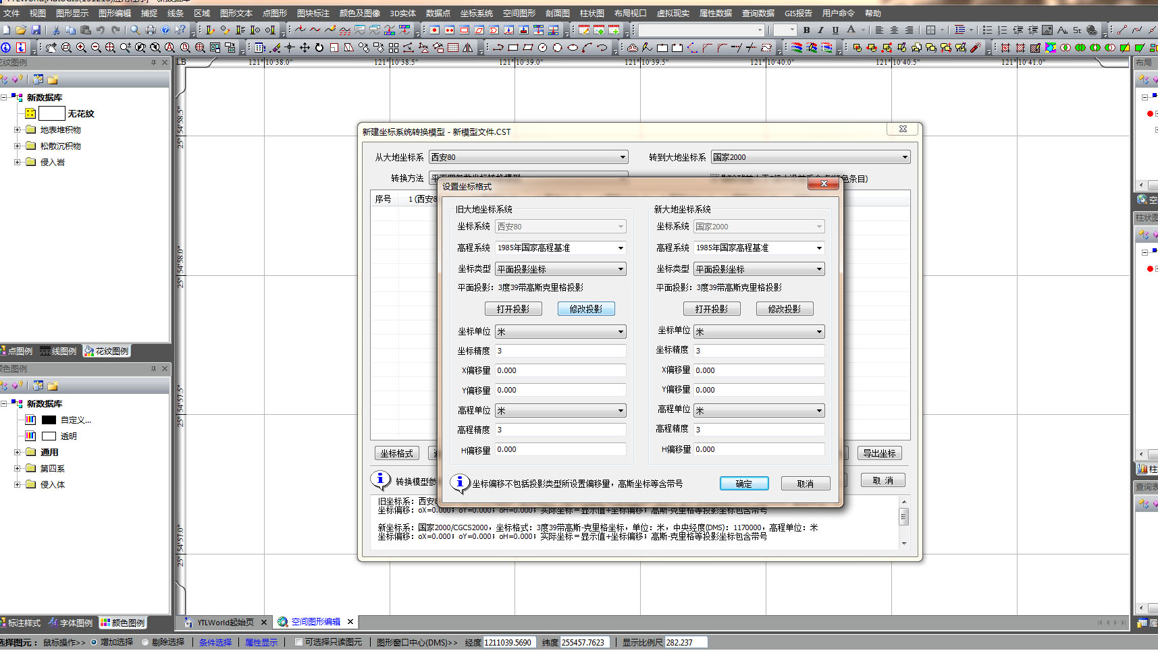Open the 坐标系统 menu
The image size is (1158, 657).
(476, 13)
